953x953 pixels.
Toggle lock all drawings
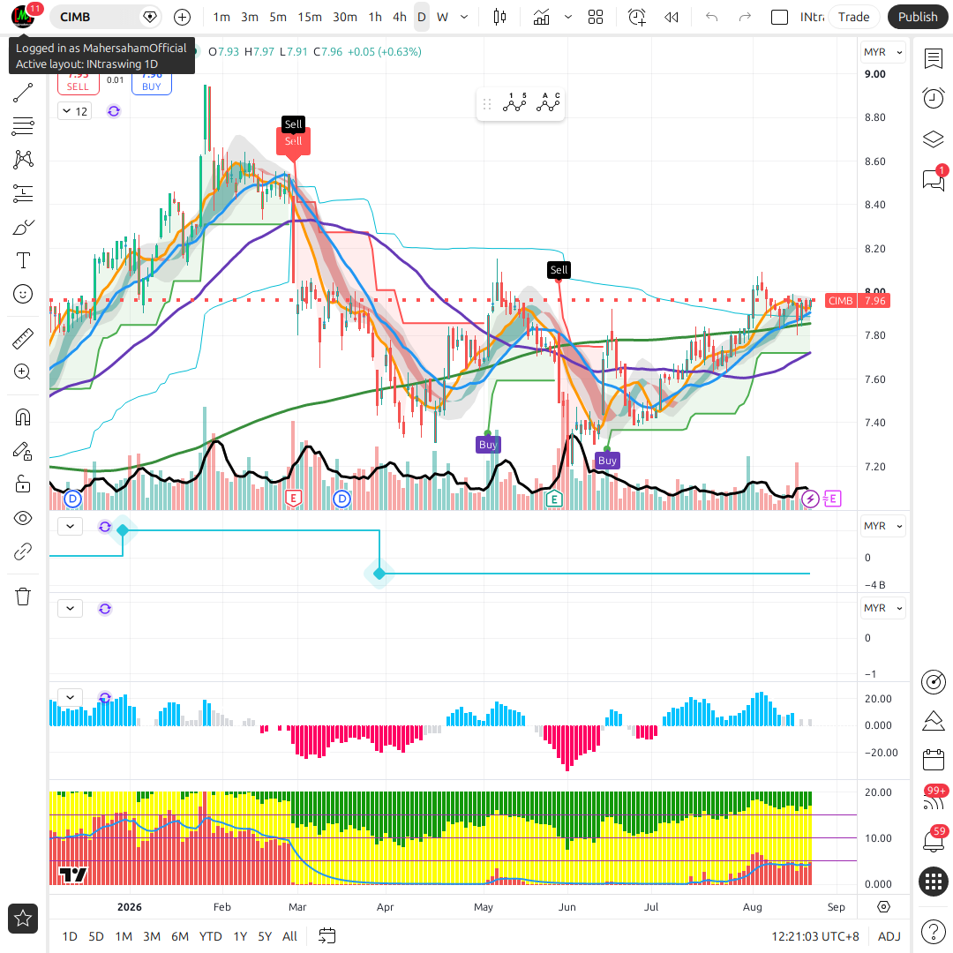pyautogui.click(x=23, y=484)
